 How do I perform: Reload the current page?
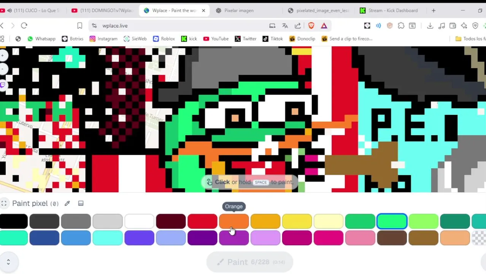[x=24, y=25]
